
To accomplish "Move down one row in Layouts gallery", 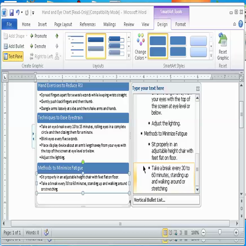I will coord(129,46).
